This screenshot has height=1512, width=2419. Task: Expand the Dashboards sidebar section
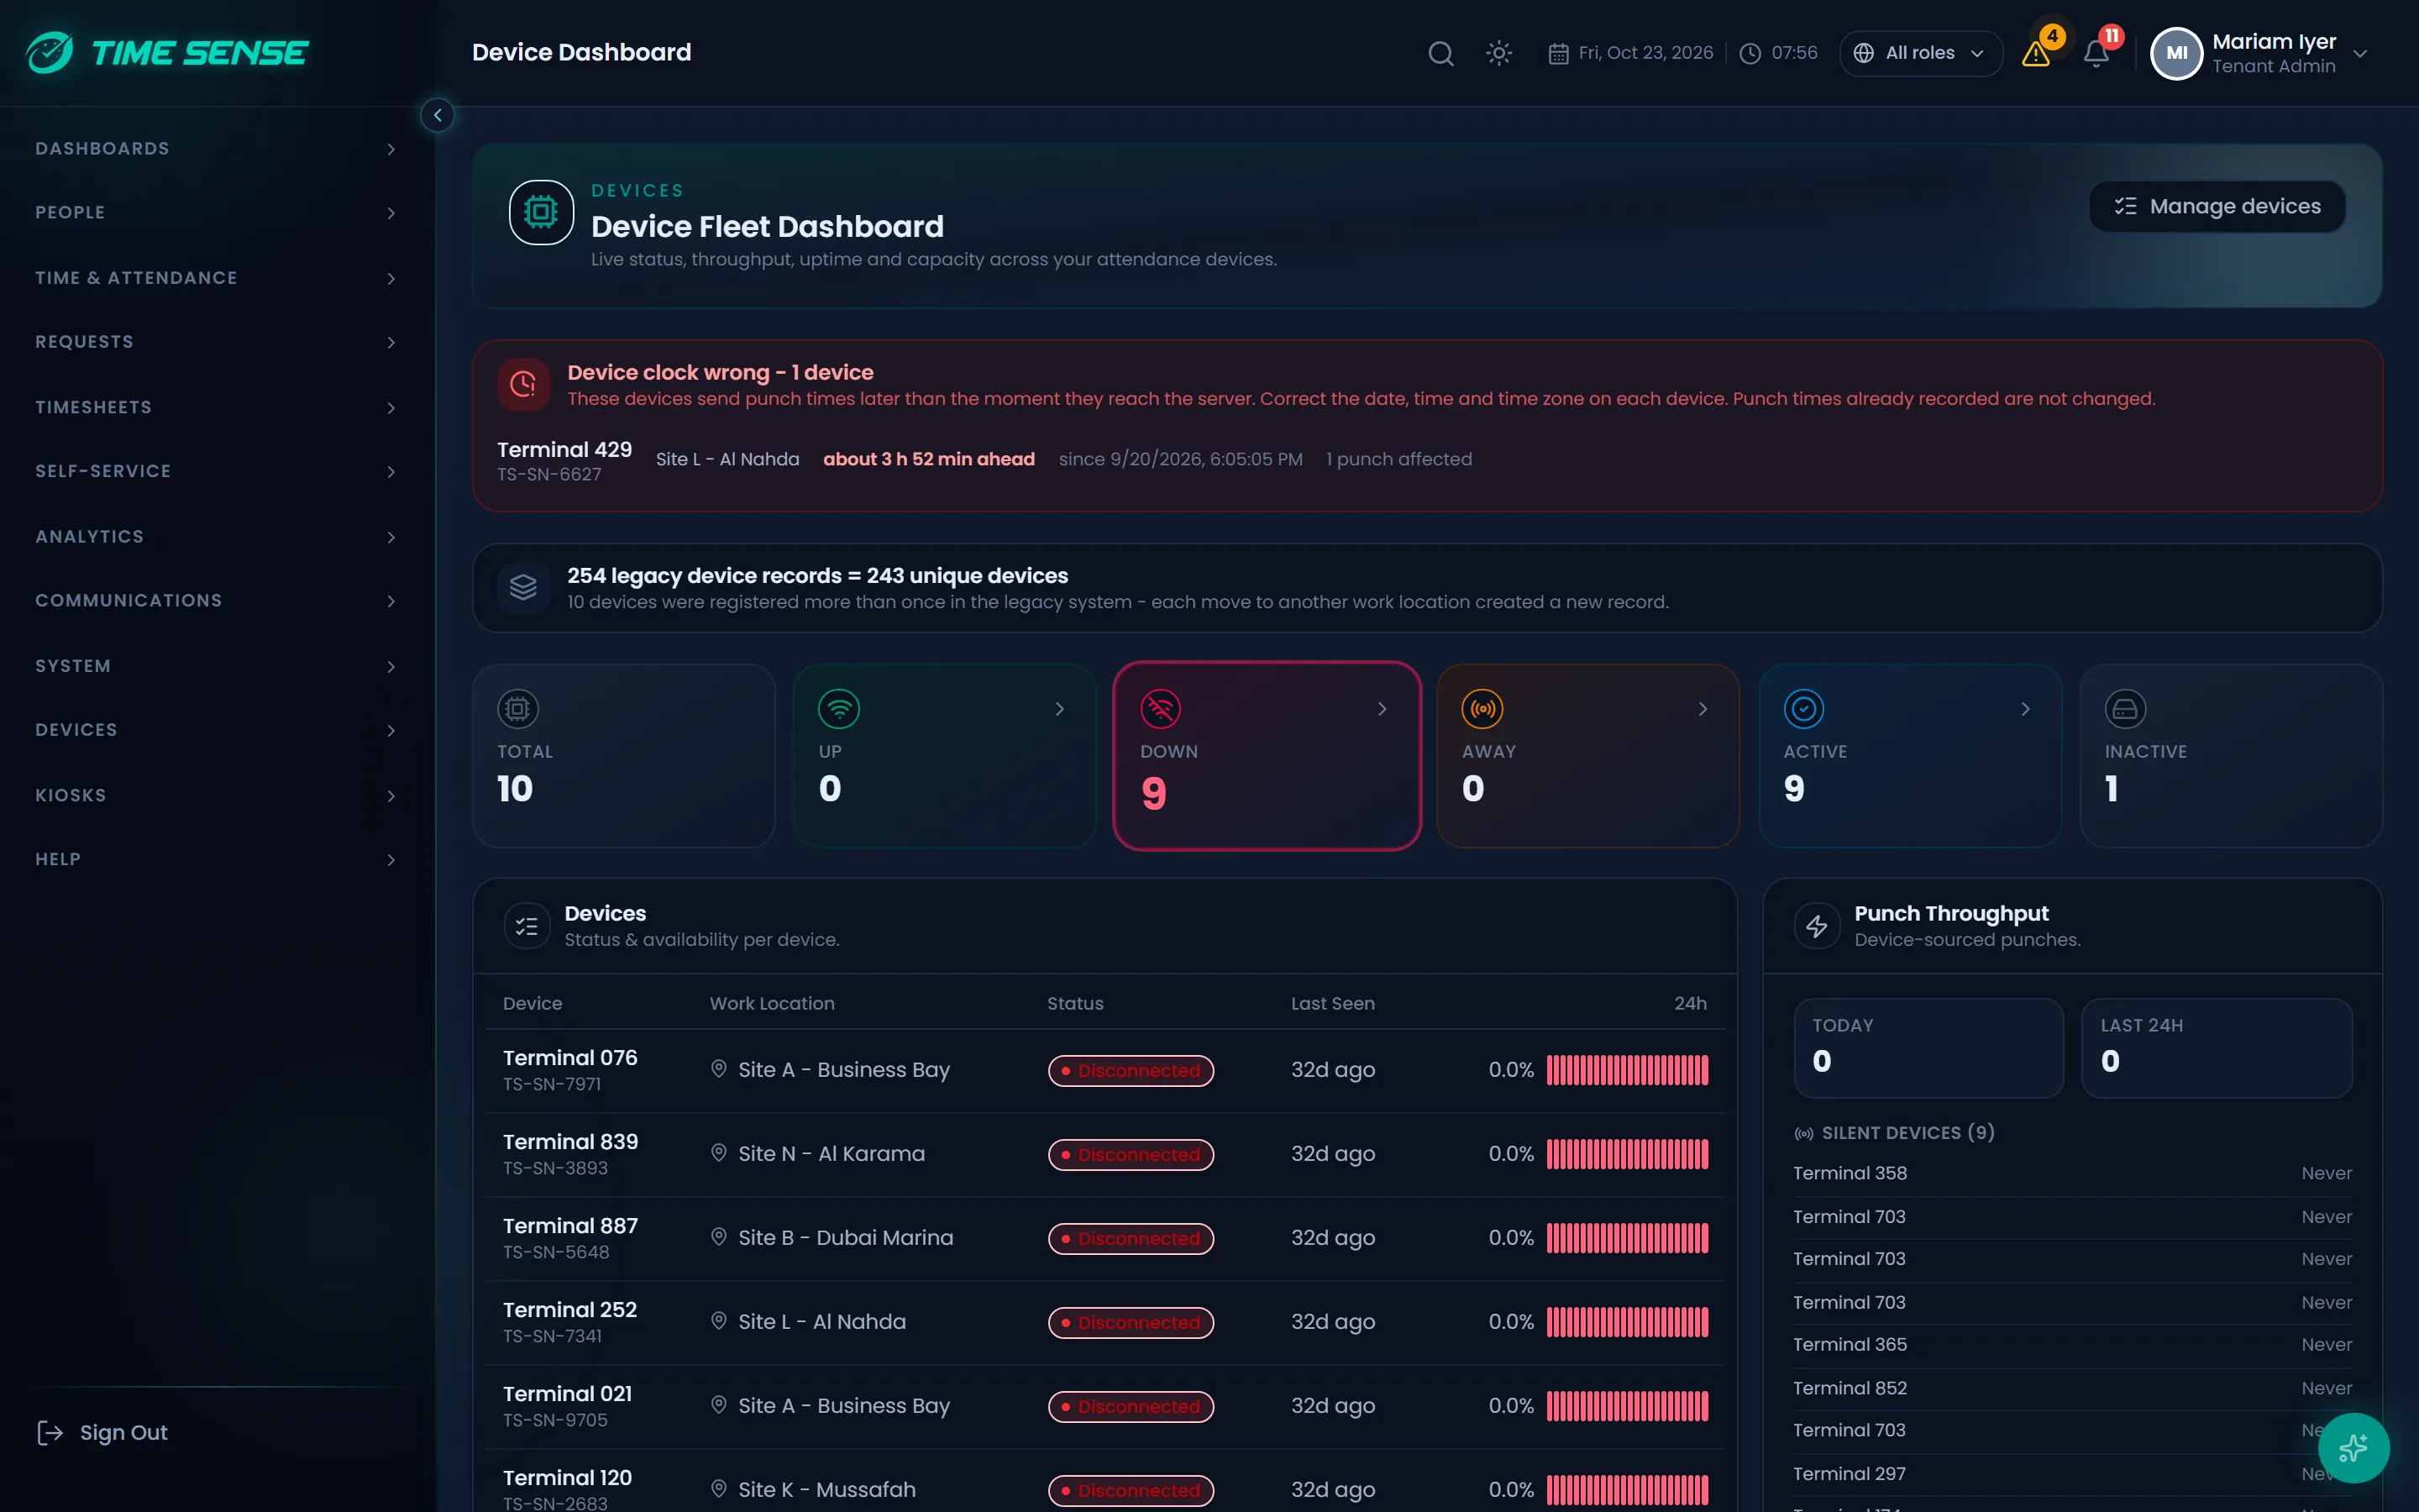217,149
